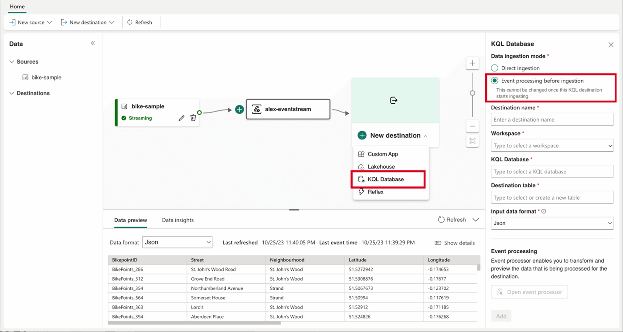Screen dimensions: 623x332
Task: Click the Street column header
Action: point(226,260)
